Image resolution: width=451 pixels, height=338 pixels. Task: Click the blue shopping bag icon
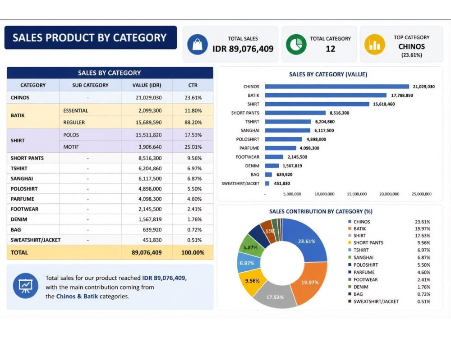tap(198, 45)
